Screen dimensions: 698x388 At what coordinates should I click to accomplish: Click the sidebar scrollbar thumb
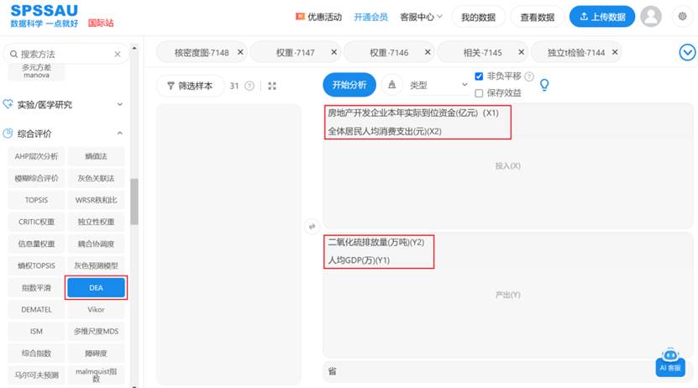click(134, 202)
